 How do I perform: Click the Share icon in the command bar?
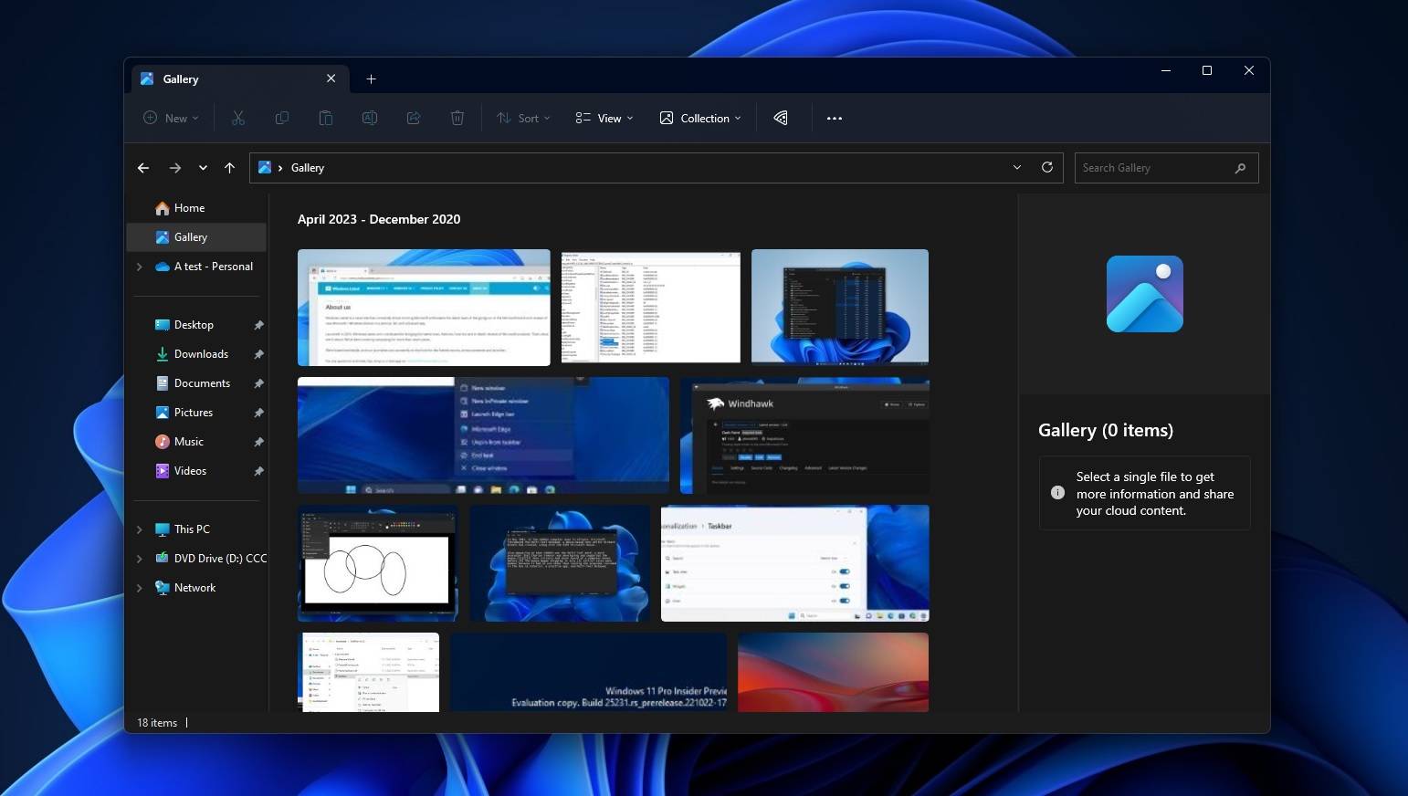pos(414,118)
